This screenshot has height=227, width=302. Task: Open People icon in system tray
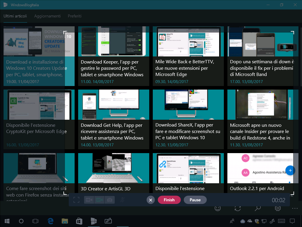(x=232, y=221)
